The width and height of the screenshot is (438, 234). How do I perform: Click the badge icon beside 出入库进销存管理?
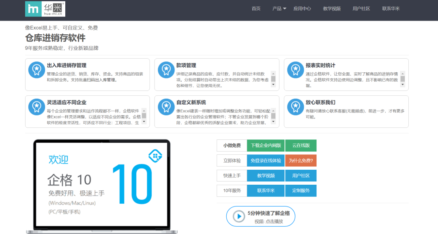[36, 70]
